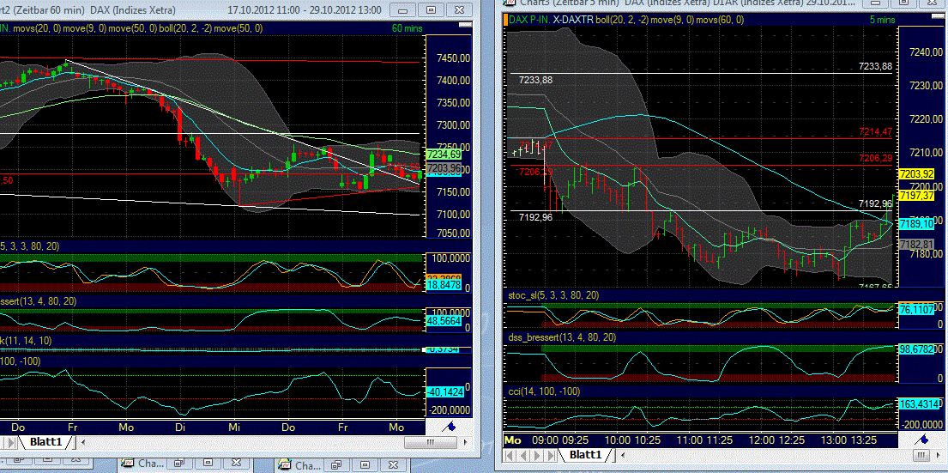Click last-sheet arrow left of Chart2 Blatt1 tab
Image resolution: width=948 pixels, height=473 pixels.
(11, 442)
